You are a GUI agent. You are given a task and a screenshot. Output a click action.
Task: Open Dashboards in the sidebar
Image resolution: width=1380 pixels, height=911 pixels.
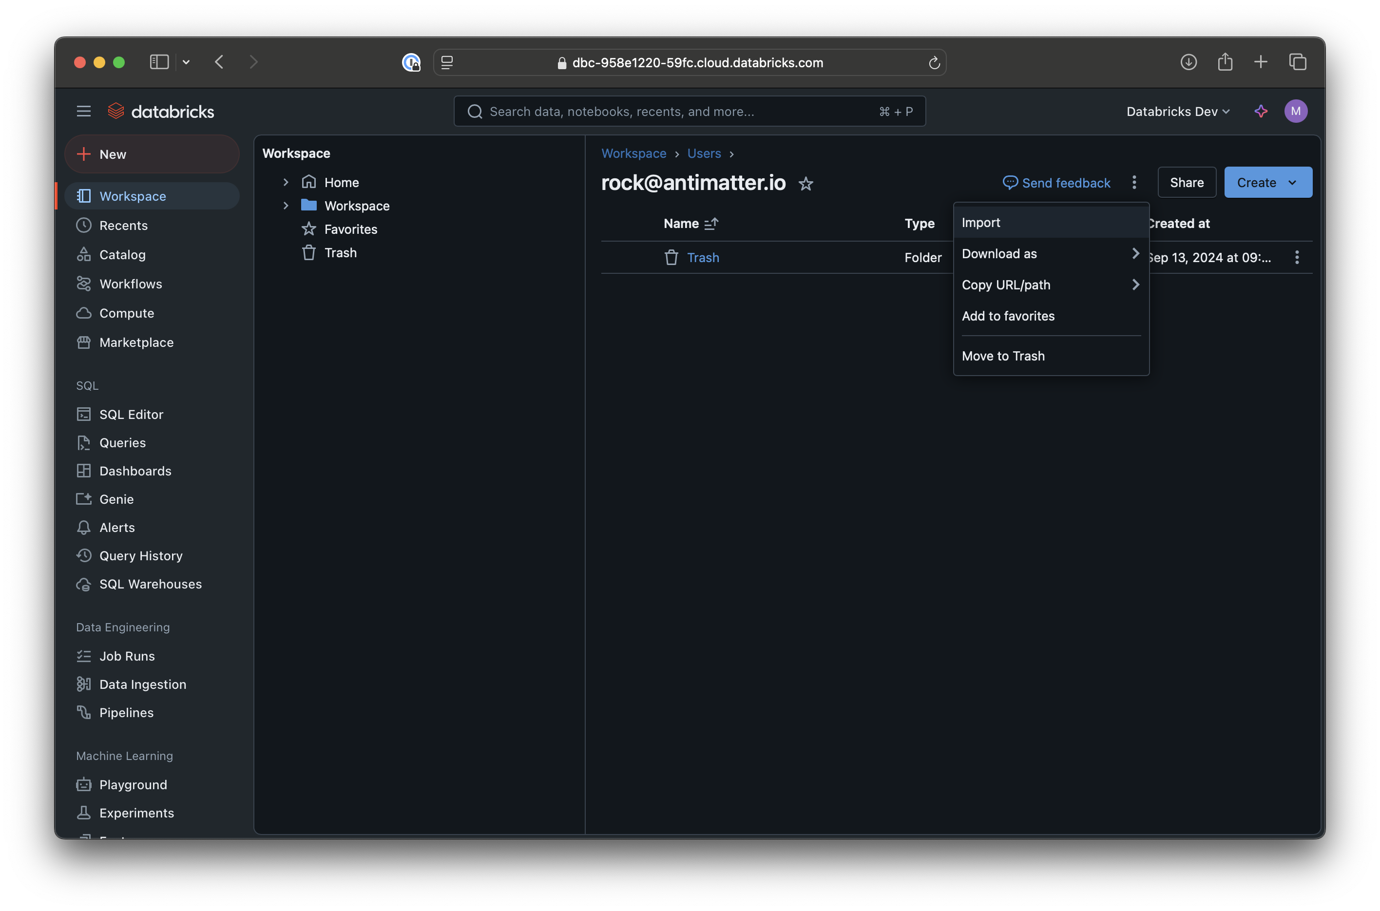[x=152, y=471]
